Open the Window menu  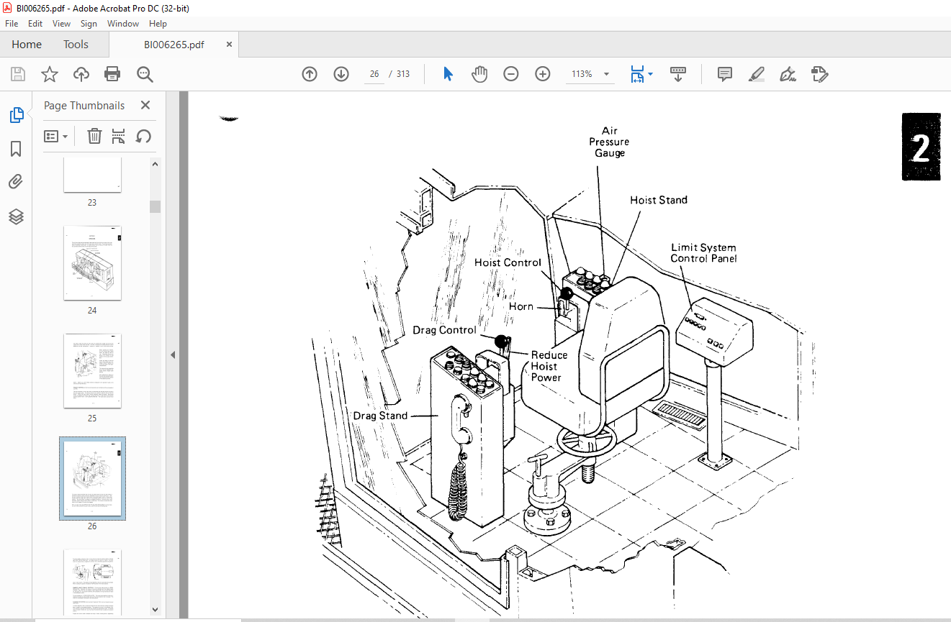pyautogui.click(x=123, y=24)
